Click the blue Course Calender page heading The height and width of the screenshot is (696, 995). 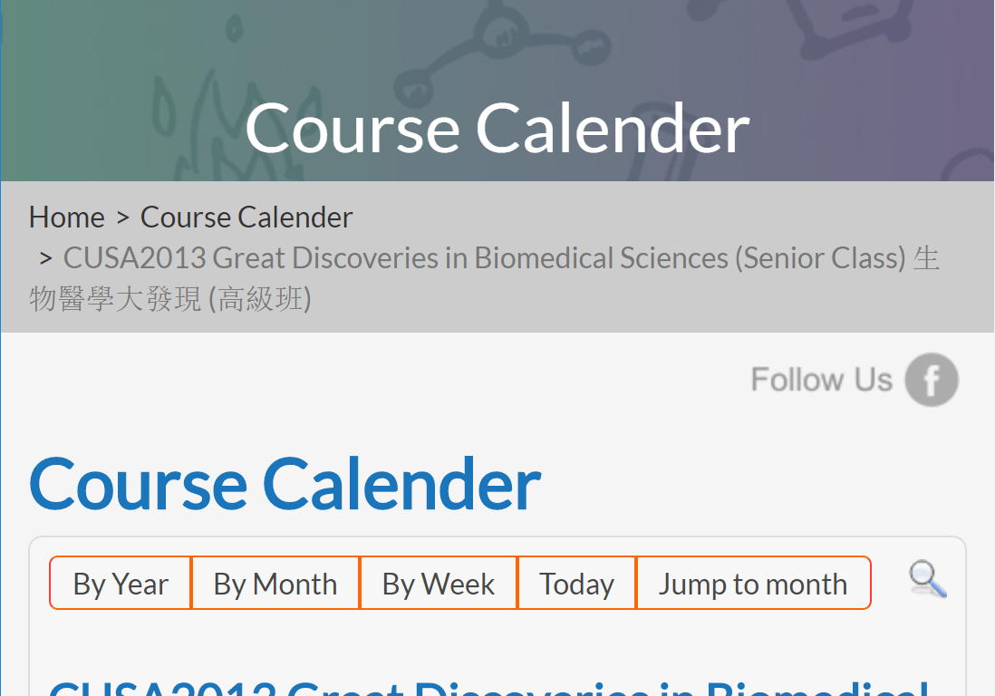pyautogui.click(x=285, y=483)
